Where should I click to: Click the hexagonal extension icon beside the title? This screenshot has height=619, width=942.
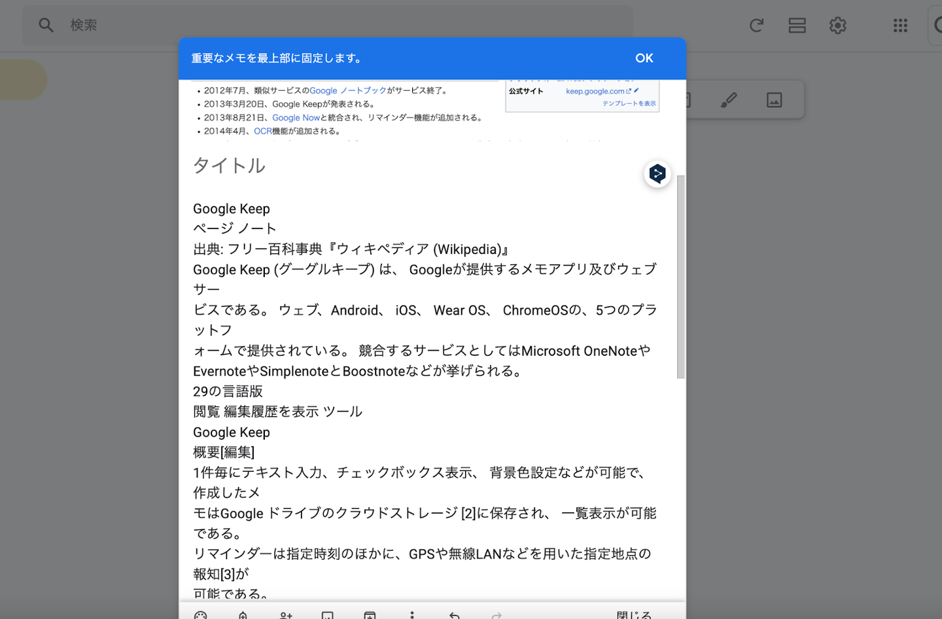point(657,173)
